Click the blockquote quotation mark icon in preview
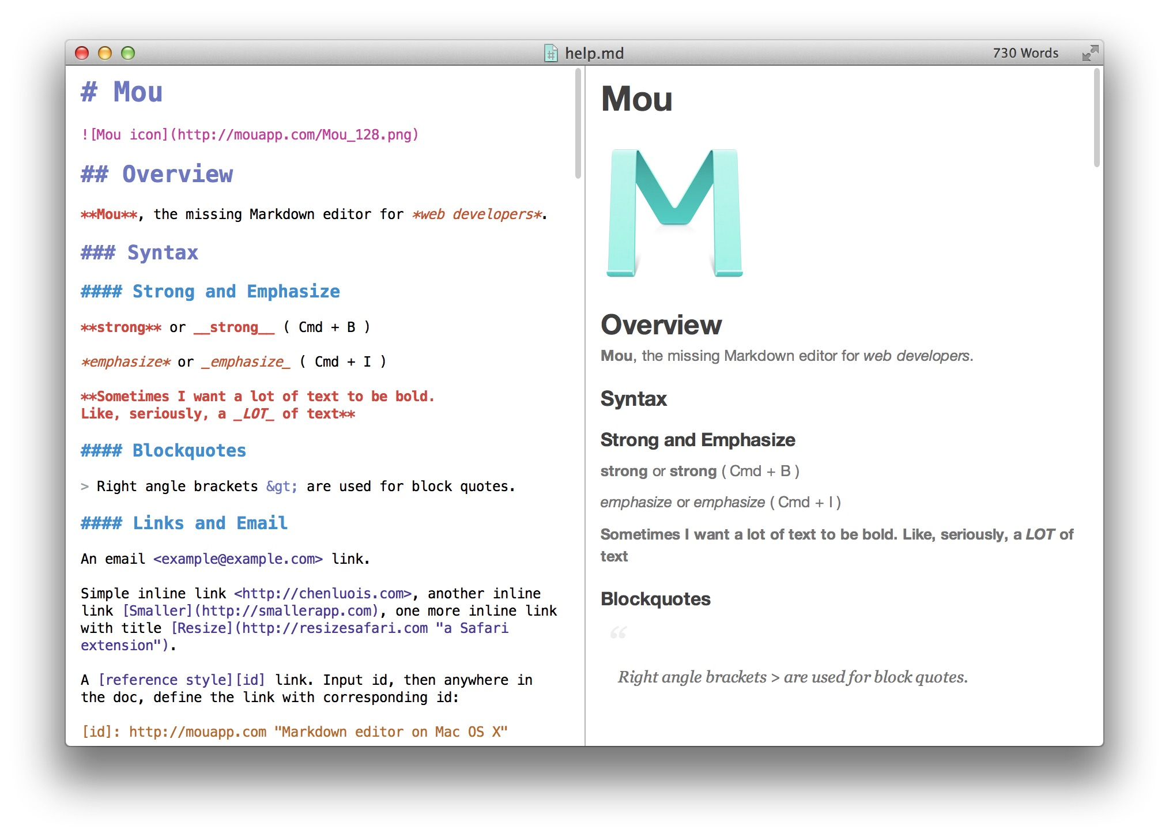The image size is (1169, 837). pyautogui.click(x=618, y=633)
